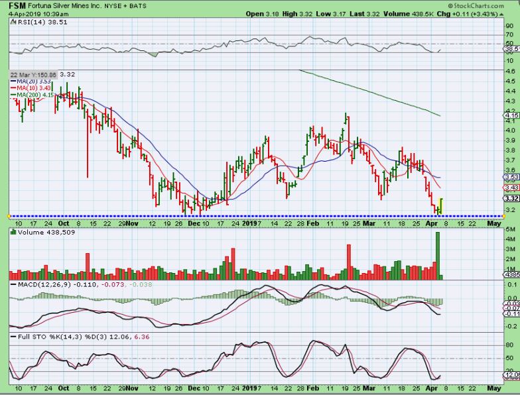Click the RSI(14) 38.51 indicator label
The width and height of the screenshot is (520, 395).
pyautogui.click(x=42, y=23)
